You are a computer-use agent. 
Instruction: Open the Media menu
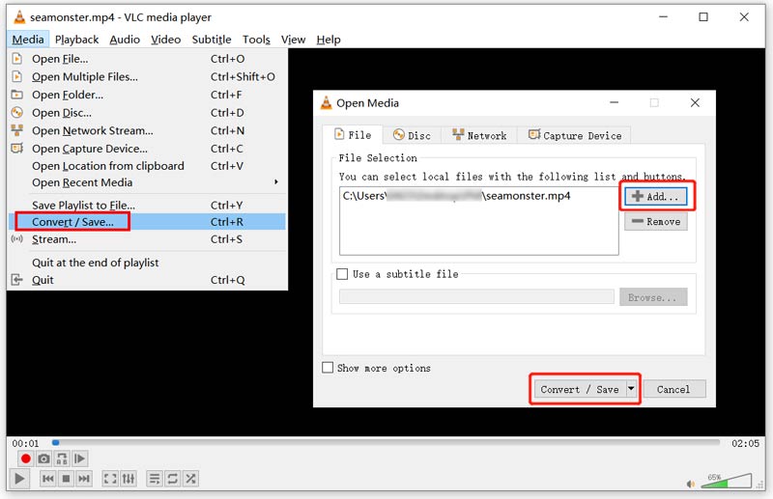28,40
